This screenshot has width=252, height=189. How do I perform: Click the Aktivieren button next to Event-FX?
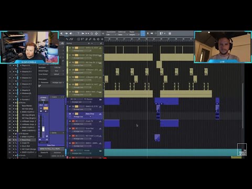click(x=57, y=153)
